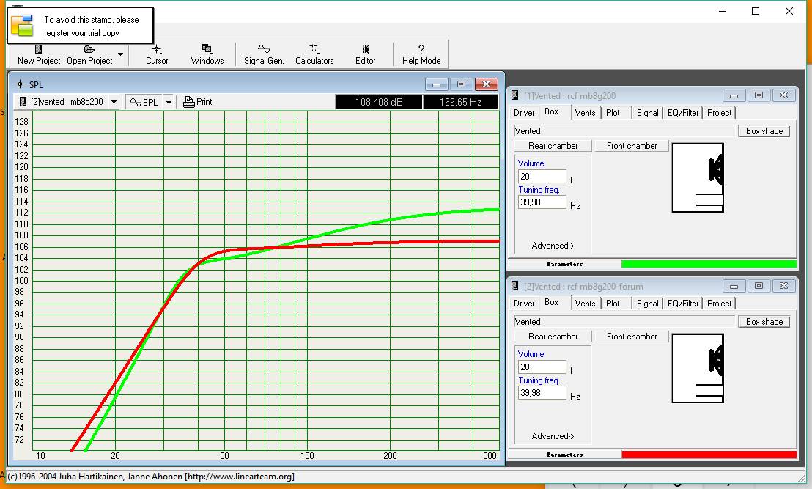This screenshot has width=812, height=489.
Task: Open the driver Editor from toolbar
Action: [x=366, y=50]
